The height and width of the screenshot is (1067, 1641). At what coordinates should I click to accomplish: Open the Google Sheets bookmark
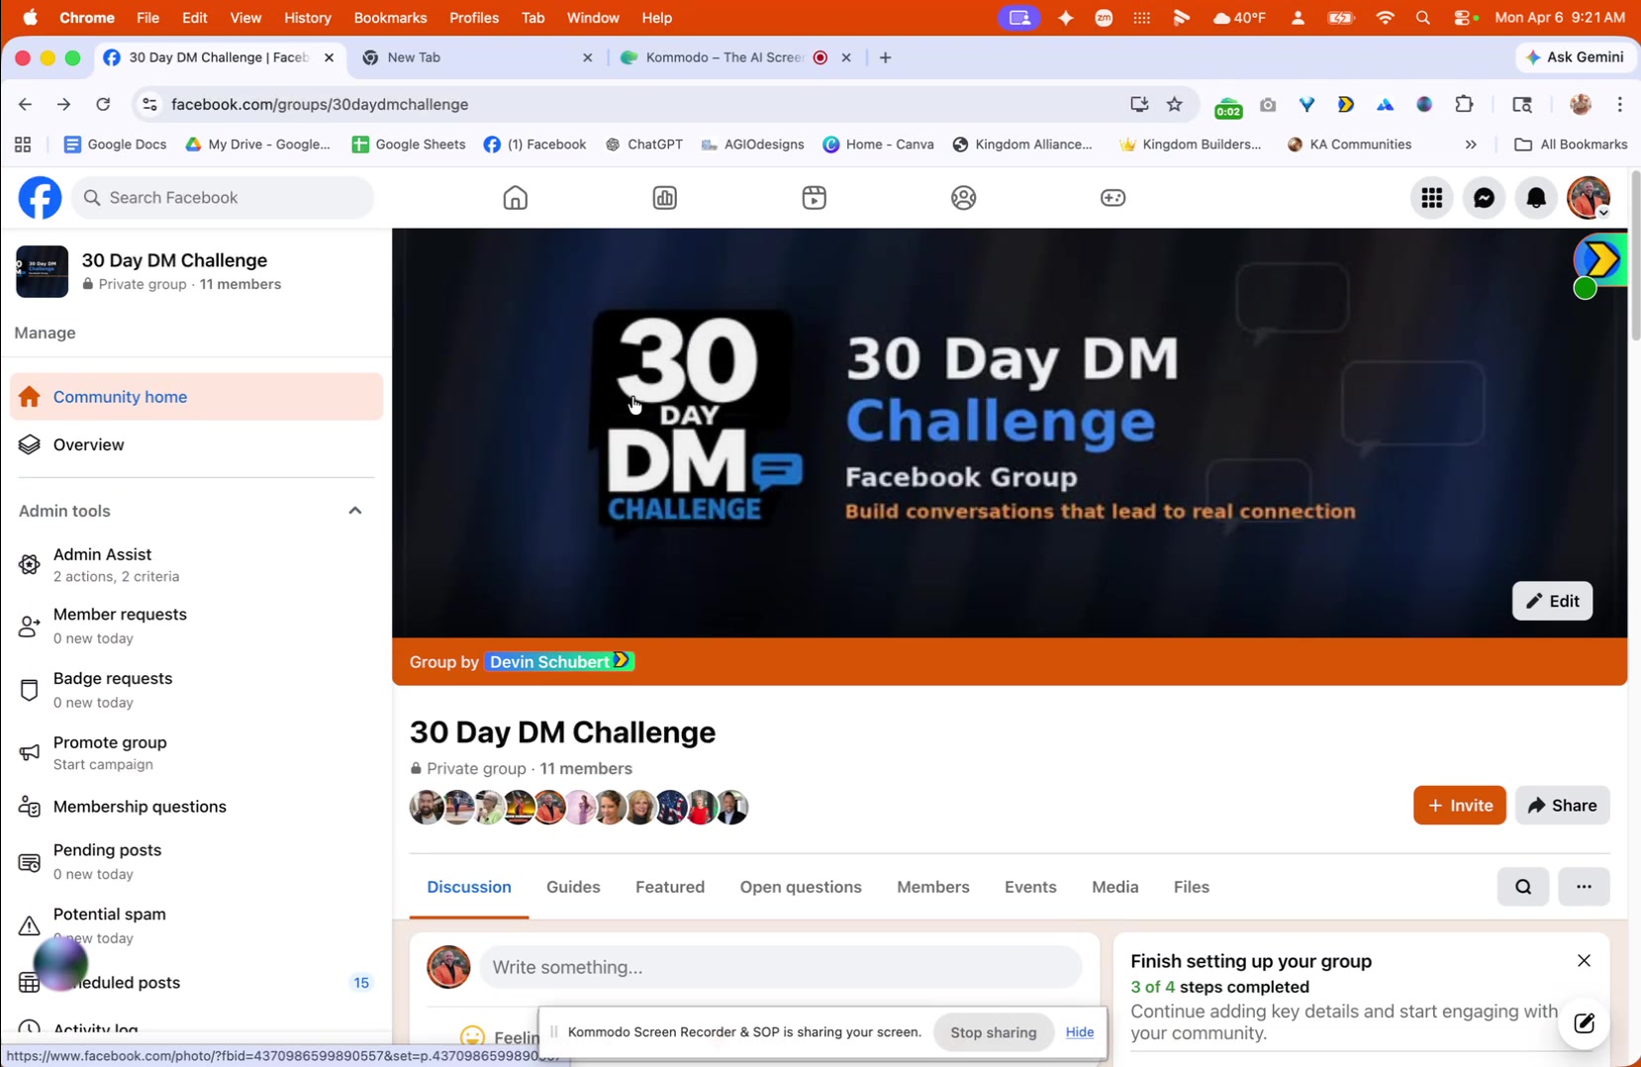click(409, 145)
